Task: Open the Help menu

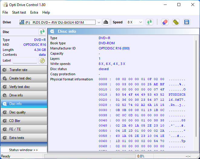Action: point(46,12)
